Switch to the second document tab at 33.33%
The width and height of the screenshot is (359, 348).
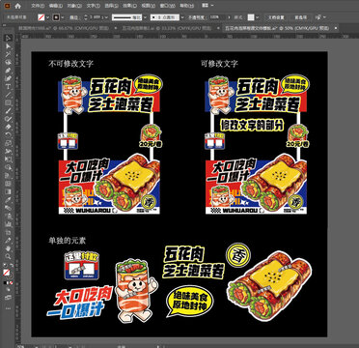tap(168, 28)
